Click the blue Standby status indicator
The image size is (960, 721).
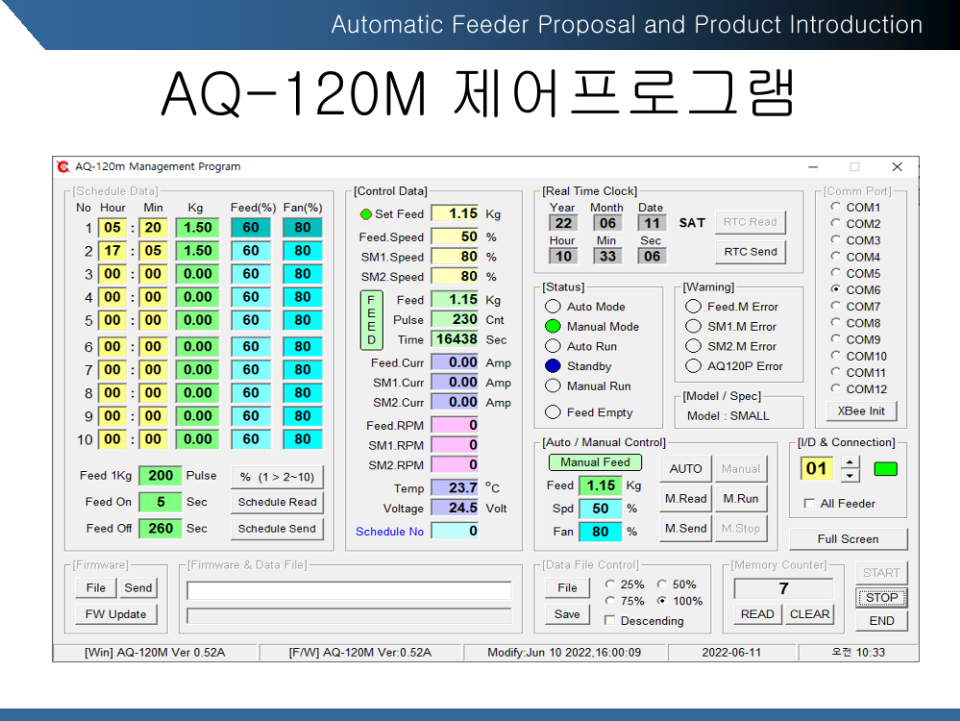(553, 366)
